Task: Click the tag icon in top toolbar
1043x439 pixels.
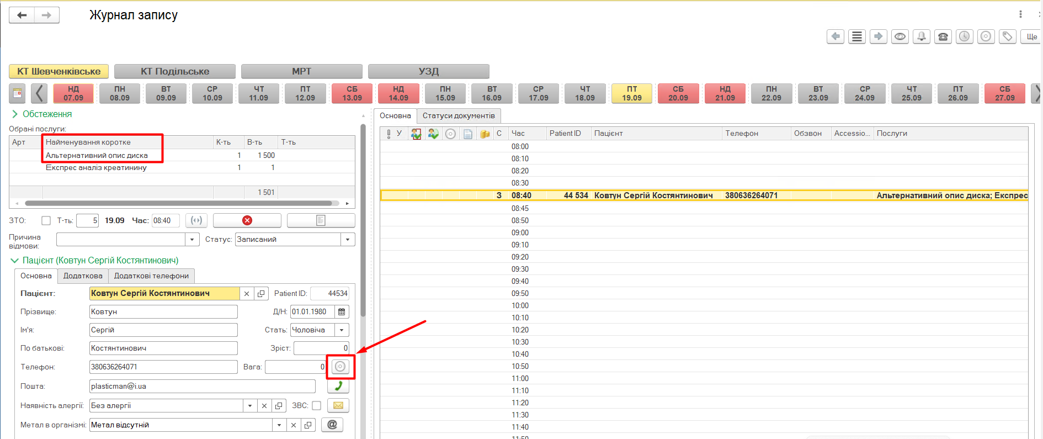Action: (1007, 36)
